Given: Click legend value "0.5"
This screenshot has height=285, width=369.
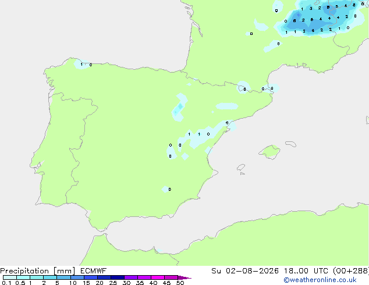Looking at the screenshot, I should coord(20,283).
